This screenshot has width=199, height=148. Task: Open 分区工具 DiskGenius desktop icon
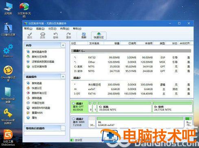coord(9,138)
